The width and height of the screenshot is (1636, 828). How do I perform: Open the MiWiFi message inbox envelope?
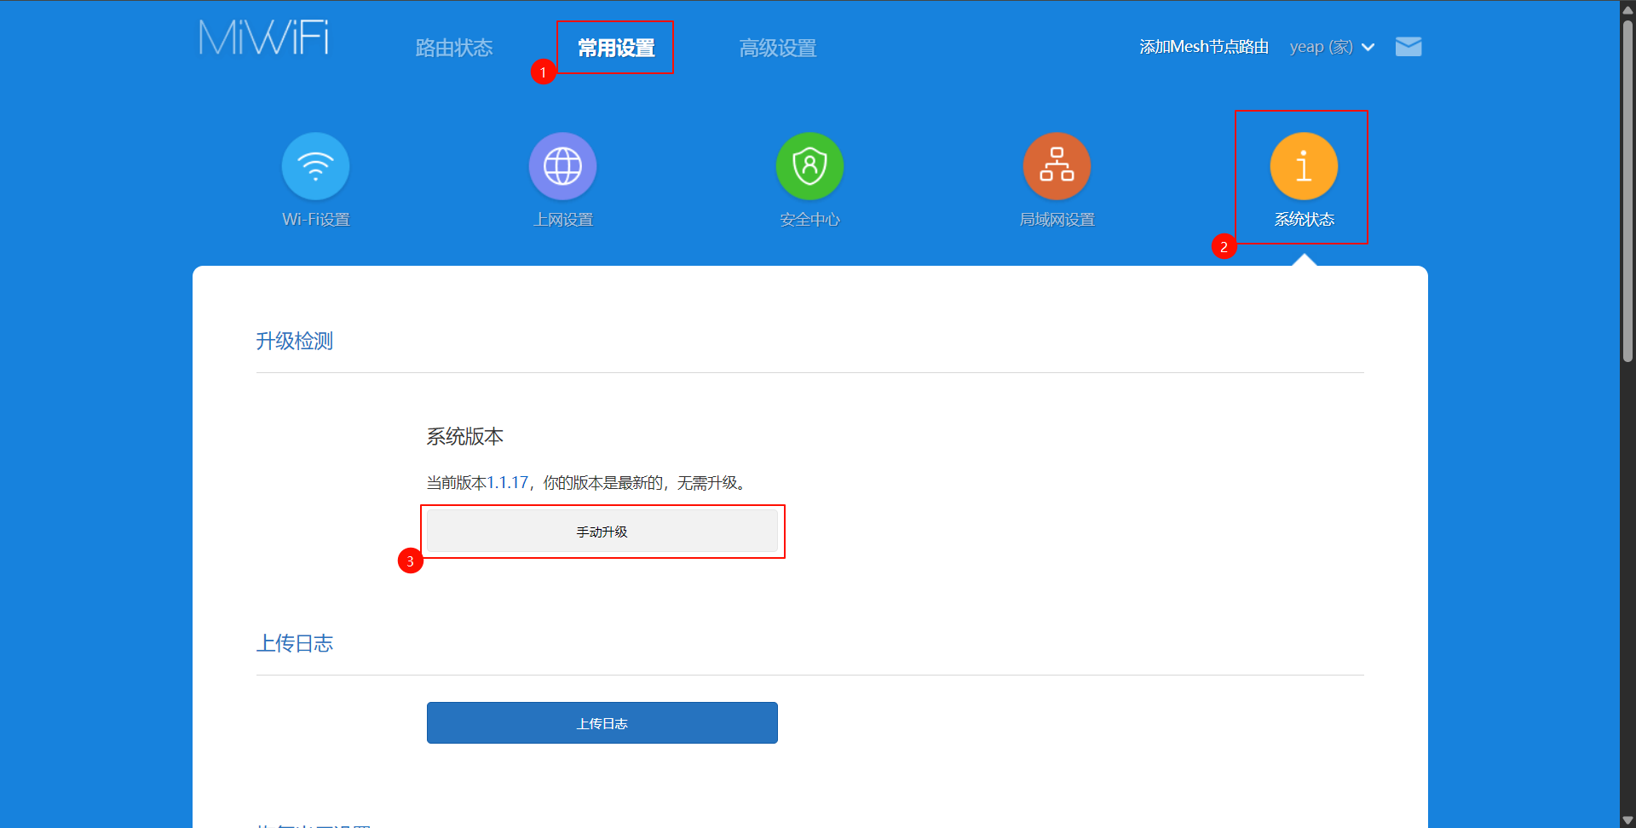(1409, 47)
